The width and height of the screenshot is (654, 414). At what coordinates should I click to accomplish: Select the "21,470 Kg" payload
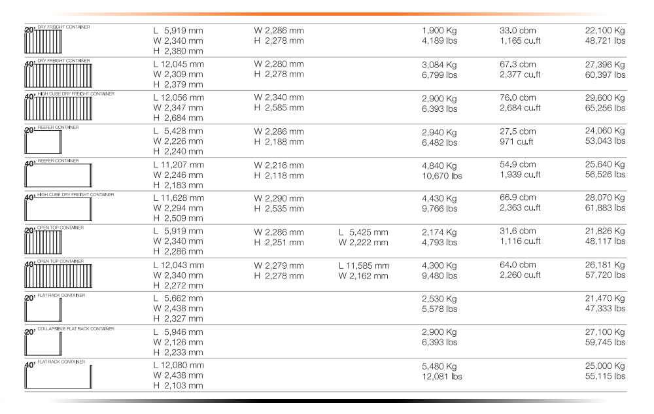605,298
